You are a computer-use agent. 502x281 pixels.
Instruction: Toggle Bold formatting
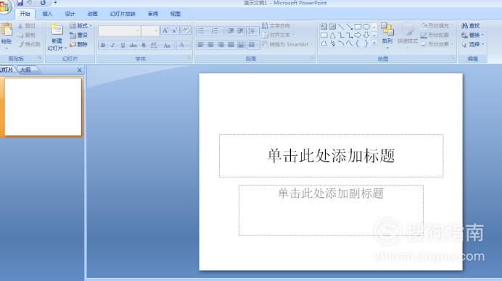click(x=103, y=45)
